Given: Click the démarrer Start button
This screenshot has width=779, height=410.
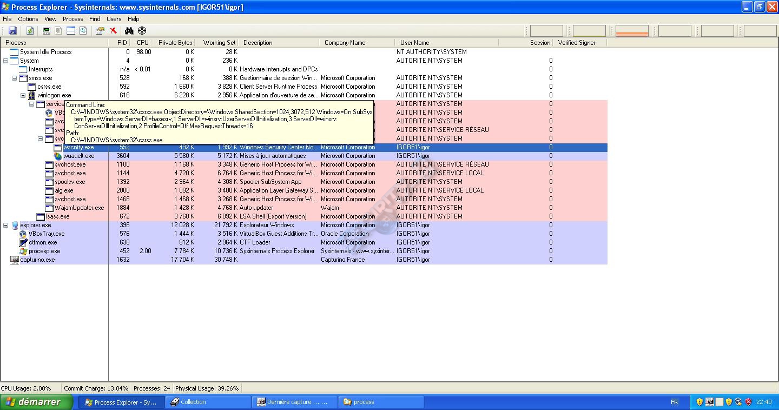Looking at the screenshot, I should click(x=37, y=402).
